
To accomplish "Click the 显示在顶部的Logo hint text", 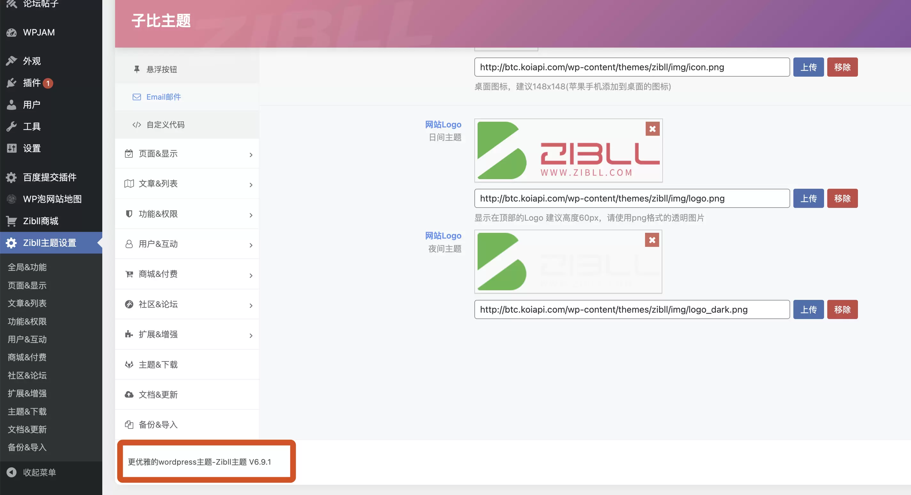I will pyautogui.click(x=589, y=218).
